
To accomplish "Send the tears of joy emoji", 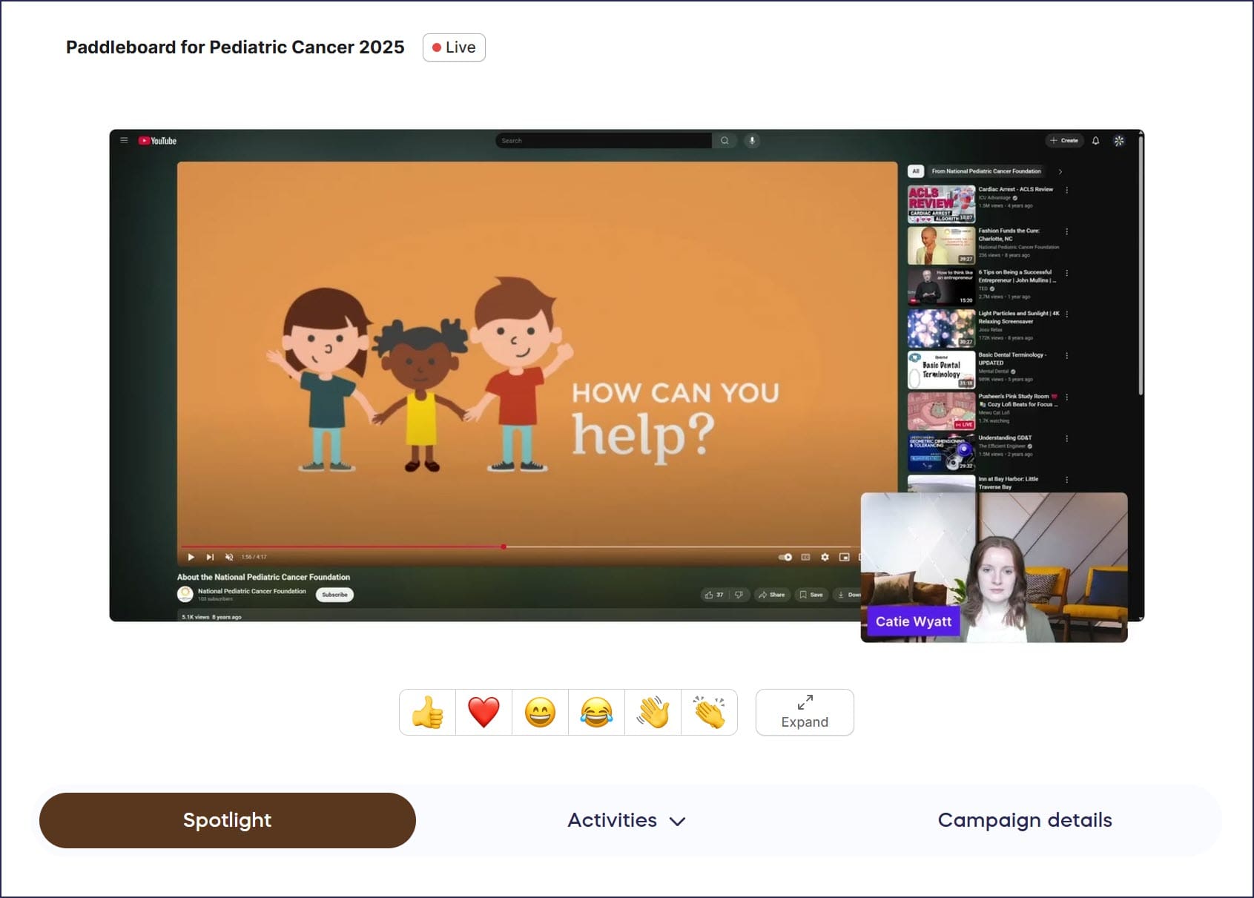I will 596,713.
